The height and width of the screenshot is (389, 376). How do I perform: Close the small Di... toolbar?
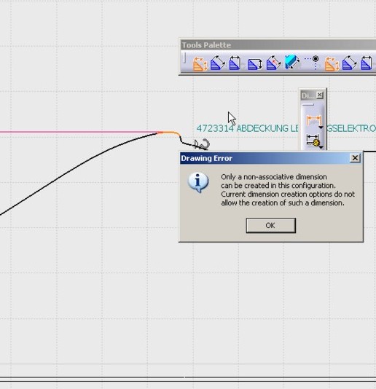320,95
